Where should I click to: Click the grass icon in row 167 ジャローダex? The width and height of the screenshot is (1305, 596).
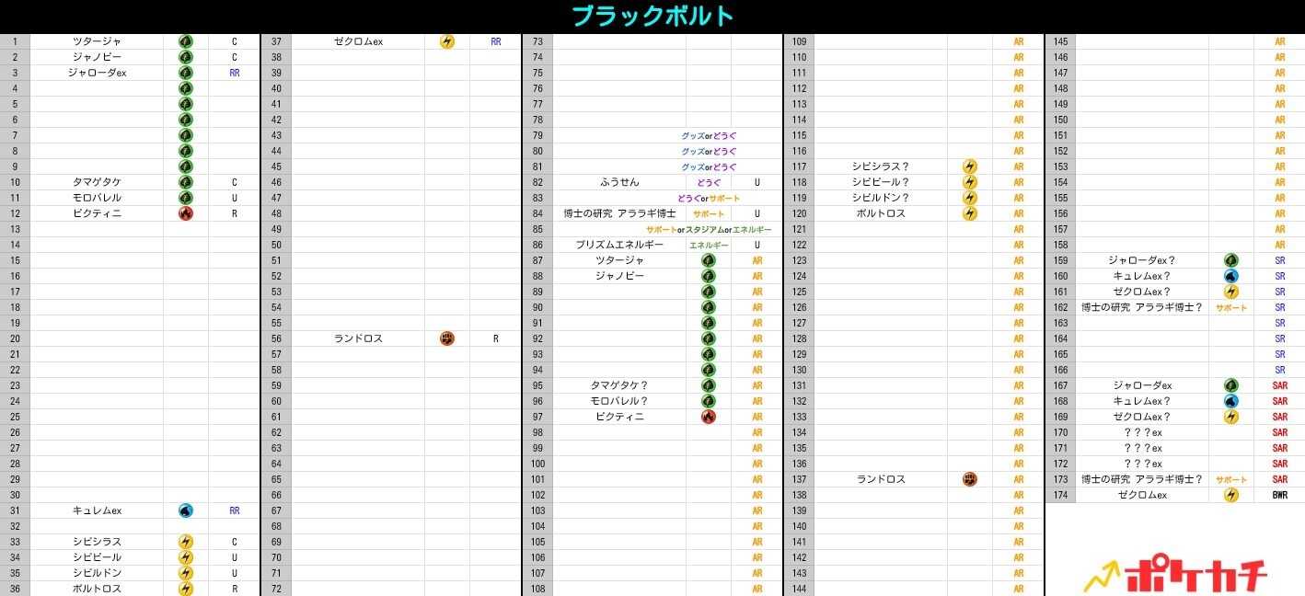point(1231,385)
